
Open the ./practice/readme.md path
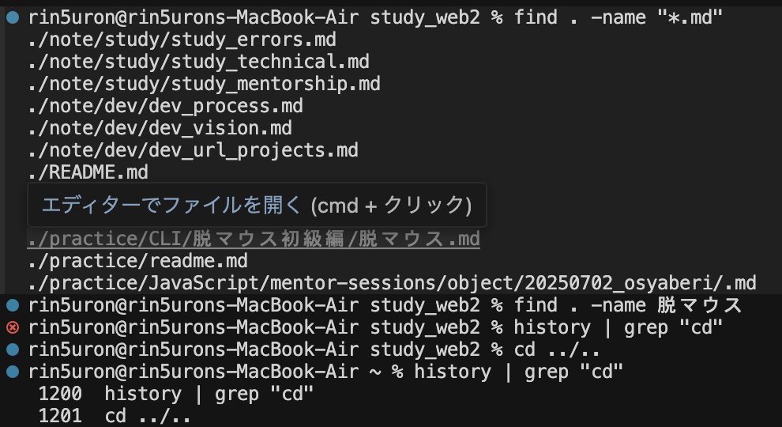click(137, 261)
